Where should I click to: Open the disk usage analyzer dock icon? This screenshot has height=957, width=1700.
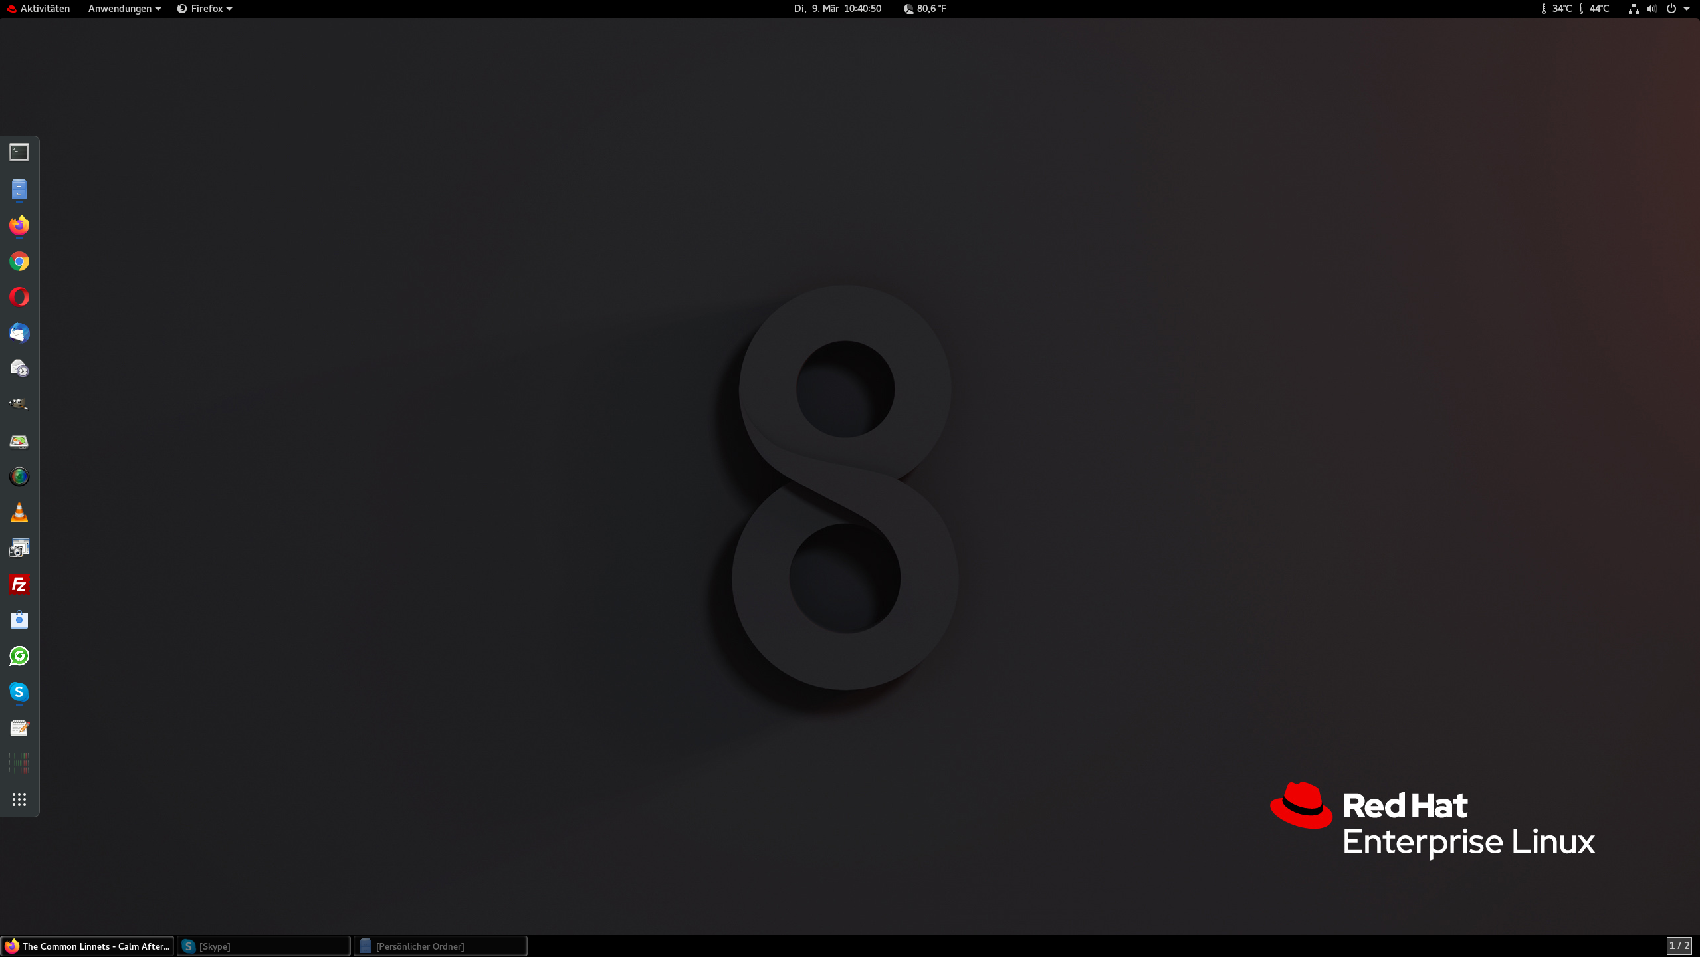click(19, 441)
